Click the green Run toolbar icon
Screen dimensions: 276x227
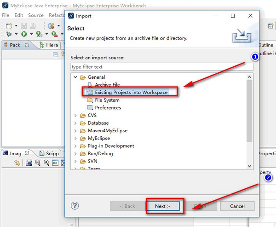[24, 34]
